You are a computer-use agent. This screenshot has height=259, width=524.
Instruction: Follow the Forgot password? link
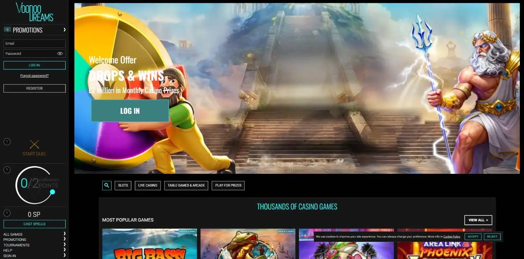point(35,76)
